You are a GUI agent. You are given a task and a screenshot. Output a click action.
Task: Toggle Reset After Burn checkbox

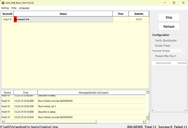pos(153,56)
